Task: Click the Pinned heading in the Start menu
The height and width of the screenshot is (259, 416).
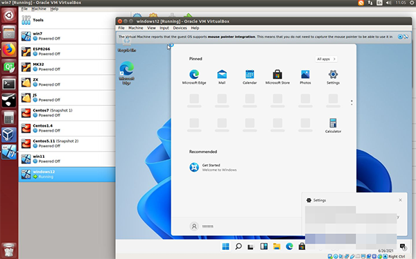Action: point(196,59)
